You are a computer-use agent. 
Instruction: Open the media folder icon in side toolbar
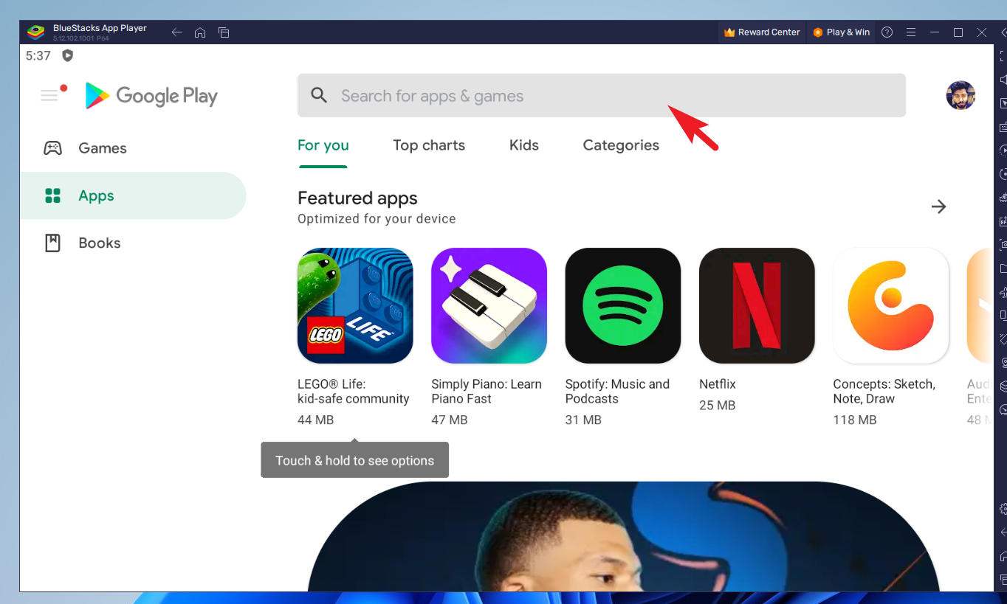coord(1003,268)
